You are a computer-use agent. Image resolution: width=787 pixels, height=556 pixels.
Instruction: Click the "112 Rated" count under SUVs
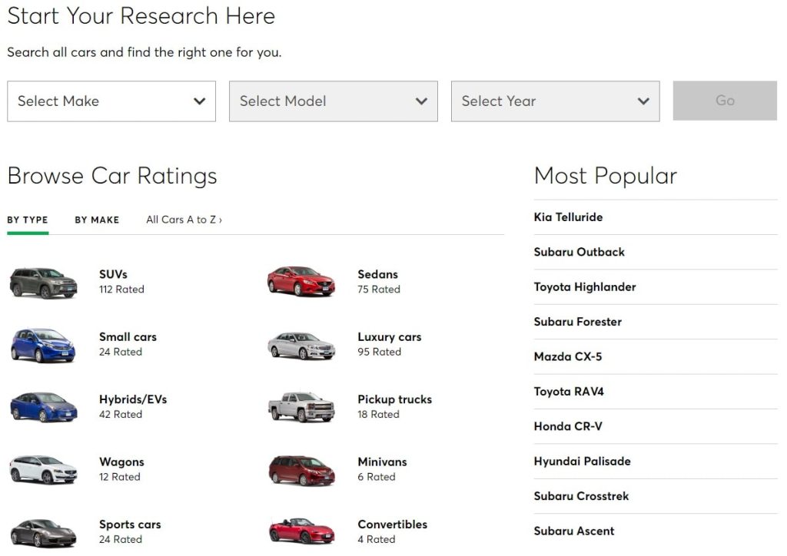(121, 290)
